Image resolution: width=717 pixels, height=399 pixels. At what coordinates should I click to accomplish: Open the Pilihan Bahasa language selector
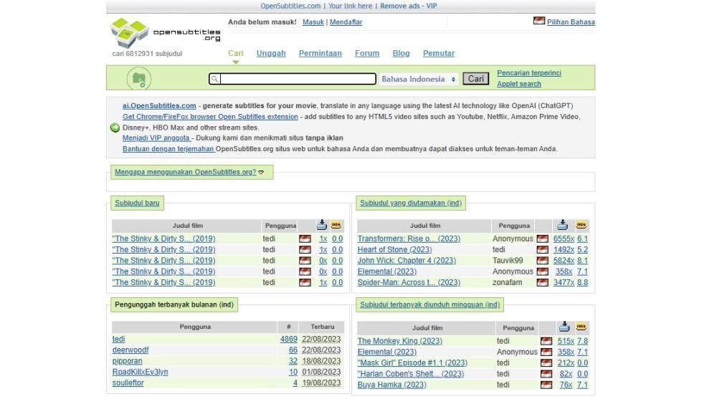click(571, 22)
